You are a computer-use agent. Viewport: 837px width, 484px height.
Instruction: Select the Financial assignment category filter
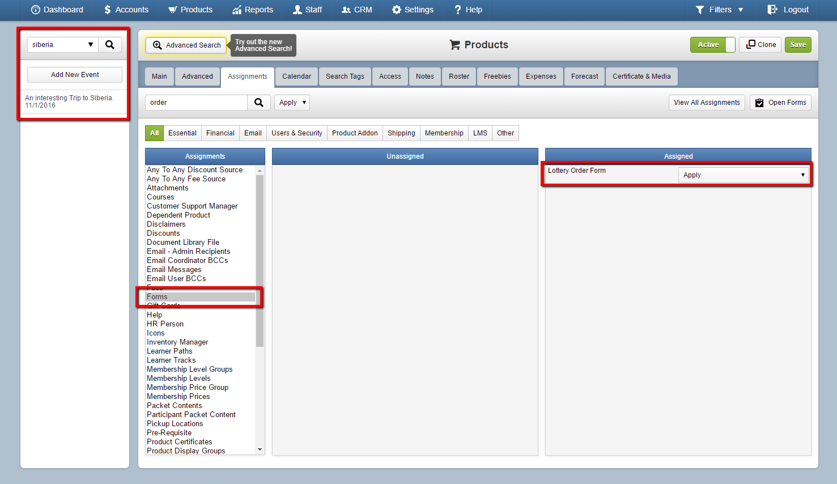click(x=220, y=133)
